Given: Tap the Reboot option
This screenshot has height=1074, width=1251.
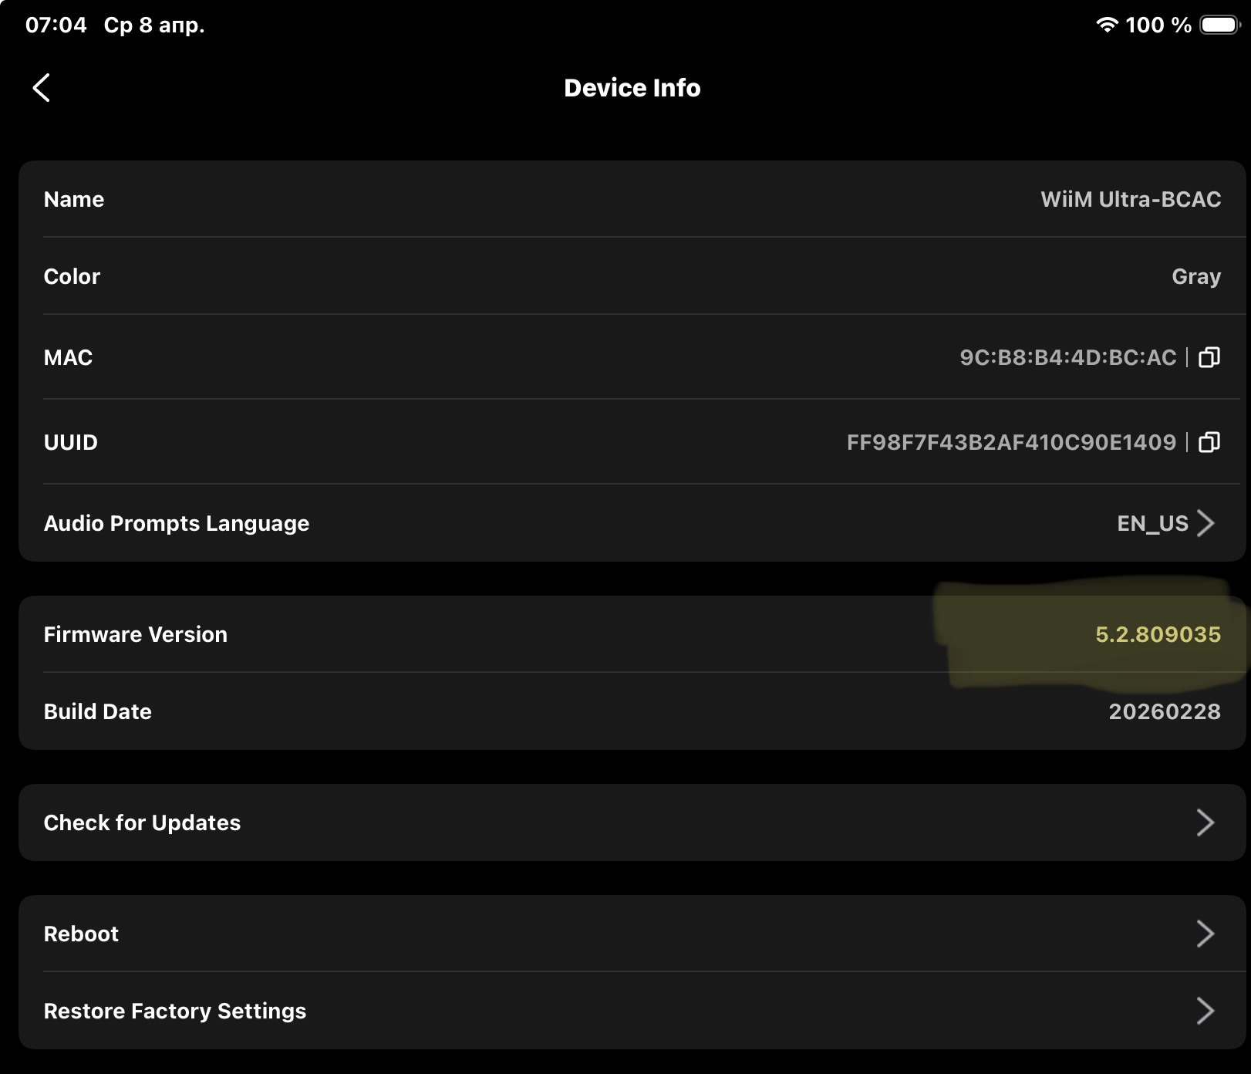Looking at the screenshot, I should (82, 934).
